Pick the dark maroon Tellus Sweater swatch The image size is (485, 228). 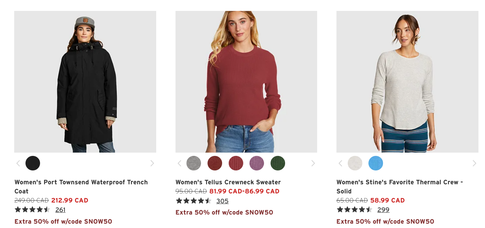click(215, 163)
